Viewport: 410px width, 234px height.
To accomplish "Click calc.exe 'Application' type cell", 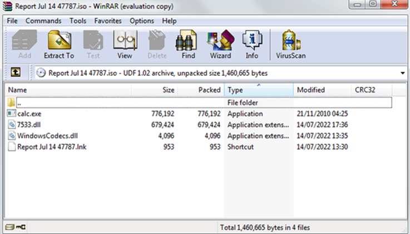I will 245,114.
